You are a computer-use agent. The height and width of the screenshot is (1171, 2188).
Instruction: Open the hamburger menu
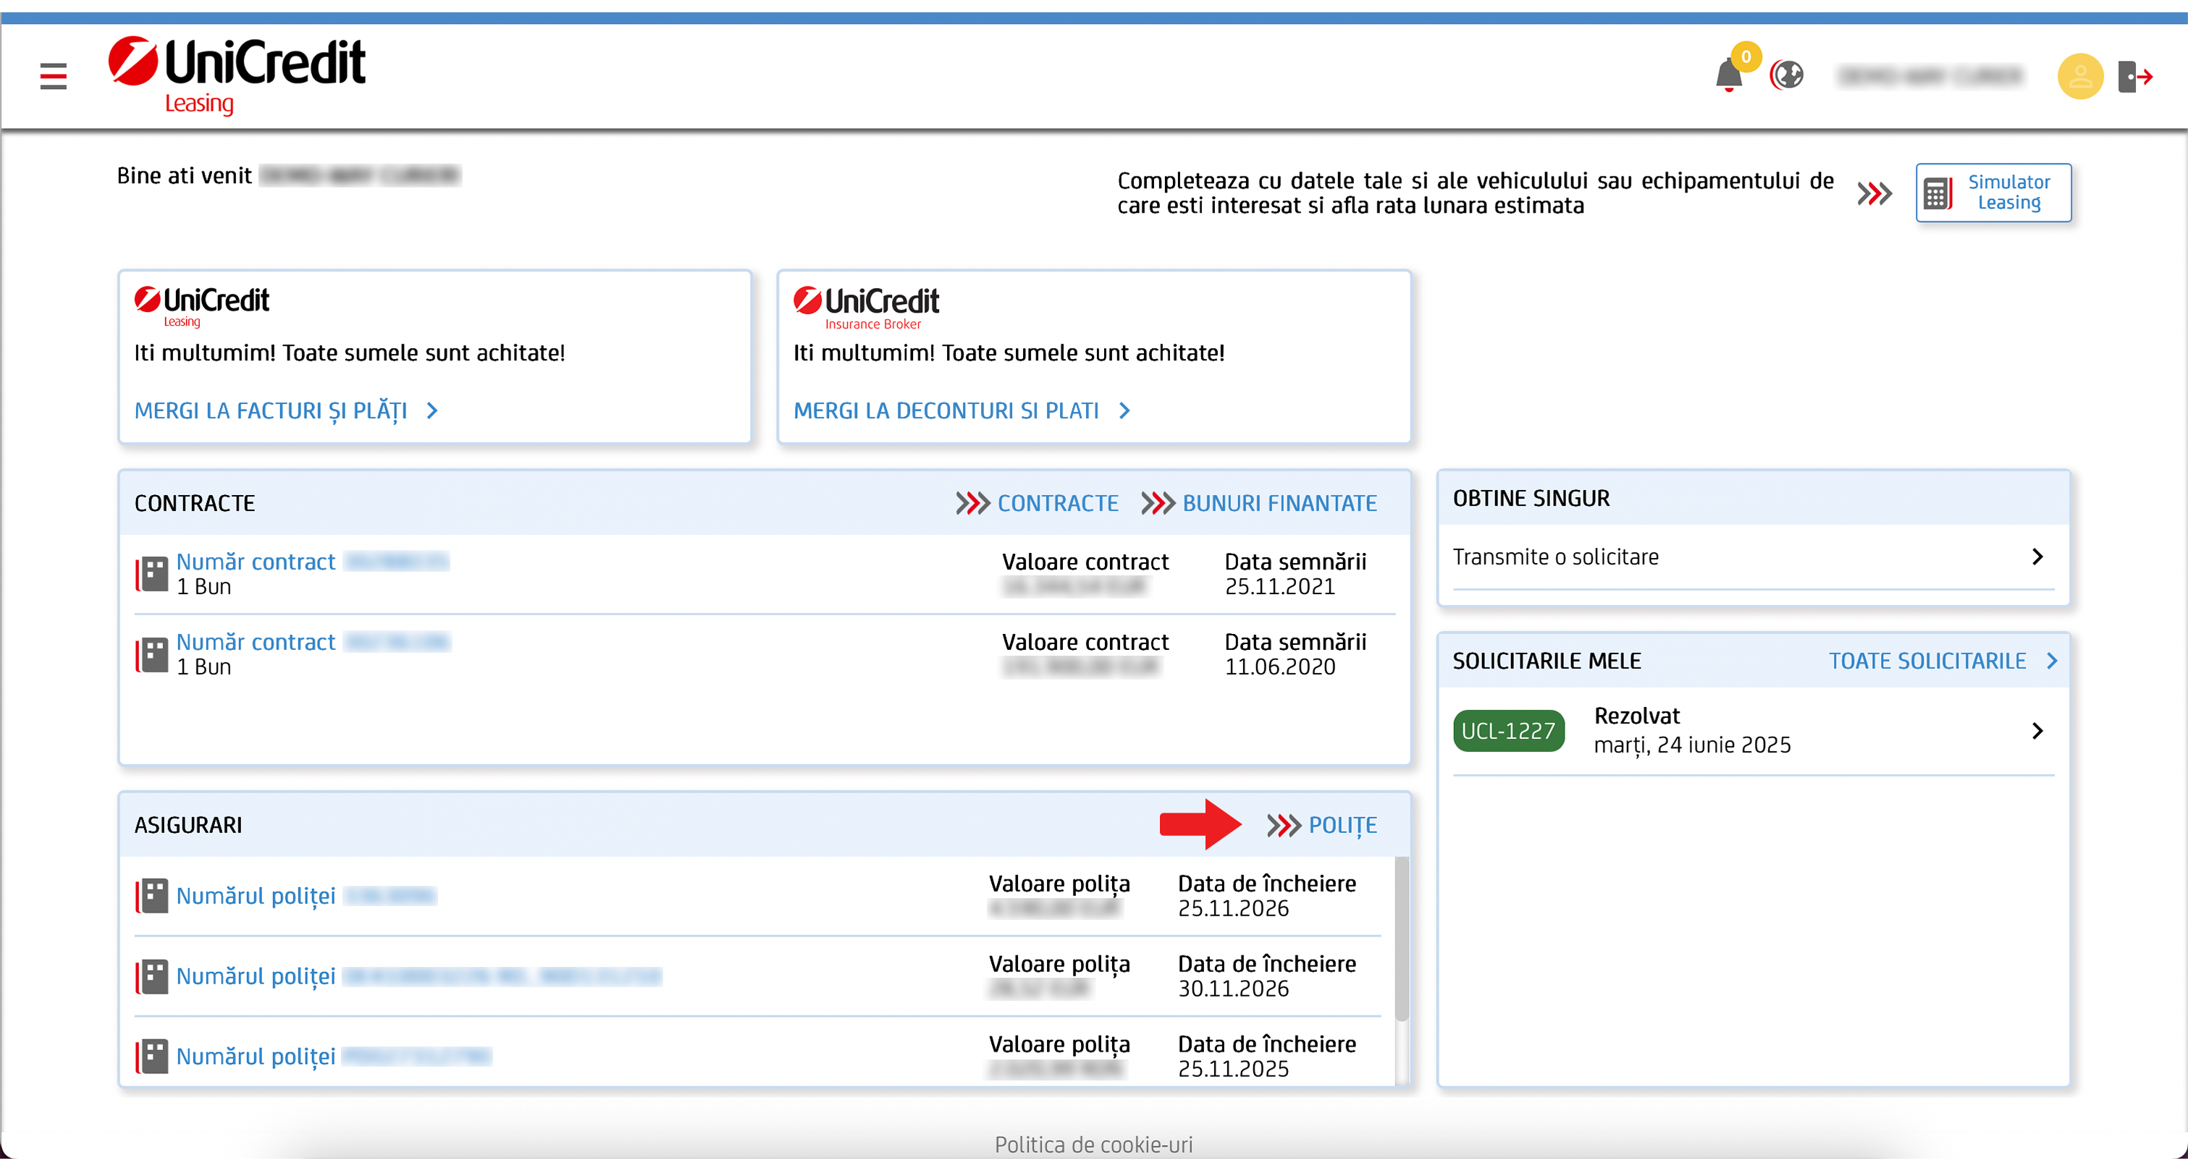(53, 77)
